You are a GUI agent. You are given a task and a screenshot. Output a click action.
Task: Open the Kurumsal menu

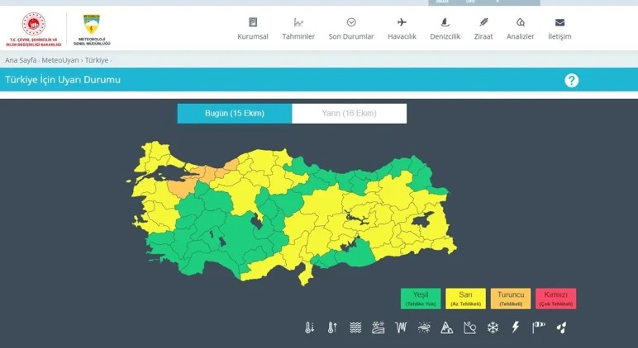tap(253, 29)
